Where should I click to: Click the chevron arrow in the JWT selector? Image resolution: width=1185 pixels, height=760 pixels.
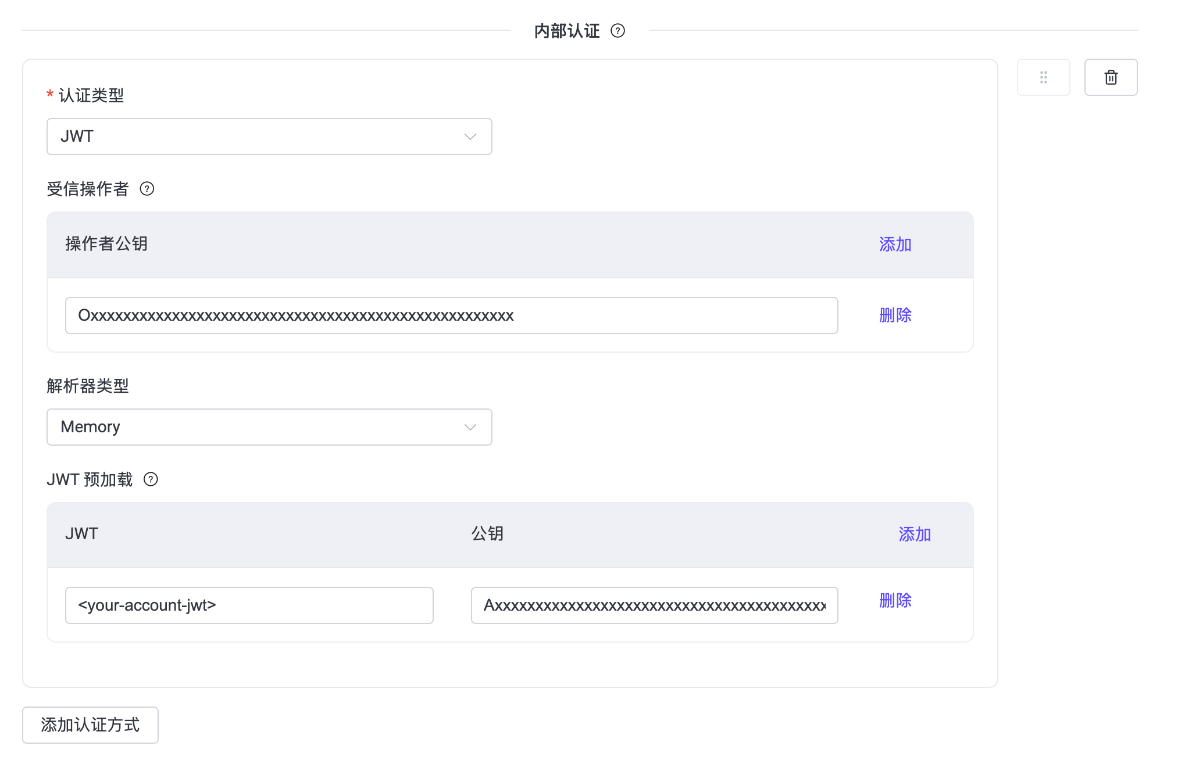coord(470,137)
